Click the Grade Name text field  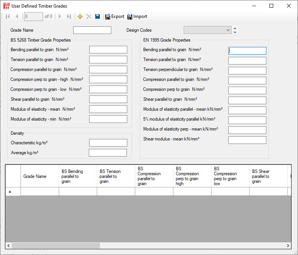pyautogui.click(x=92, y=30)
